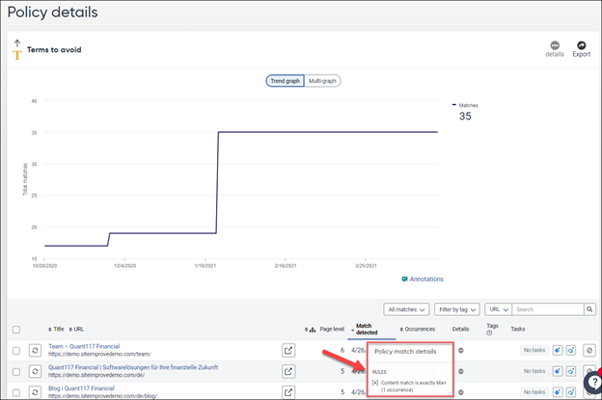Image resolution: width=602 pixels, height=400 pixels.
Task: Click the https://demo.siteimprovedemo.com/de/ URL text
Action: pyautogui.click(x=96, y=375)
